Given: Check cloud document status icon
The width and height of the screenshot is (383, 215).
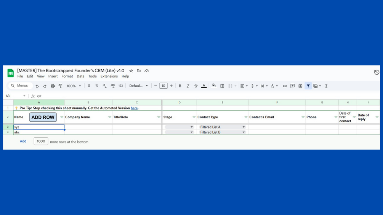Looking at the screenshot, I should [147, 71].
